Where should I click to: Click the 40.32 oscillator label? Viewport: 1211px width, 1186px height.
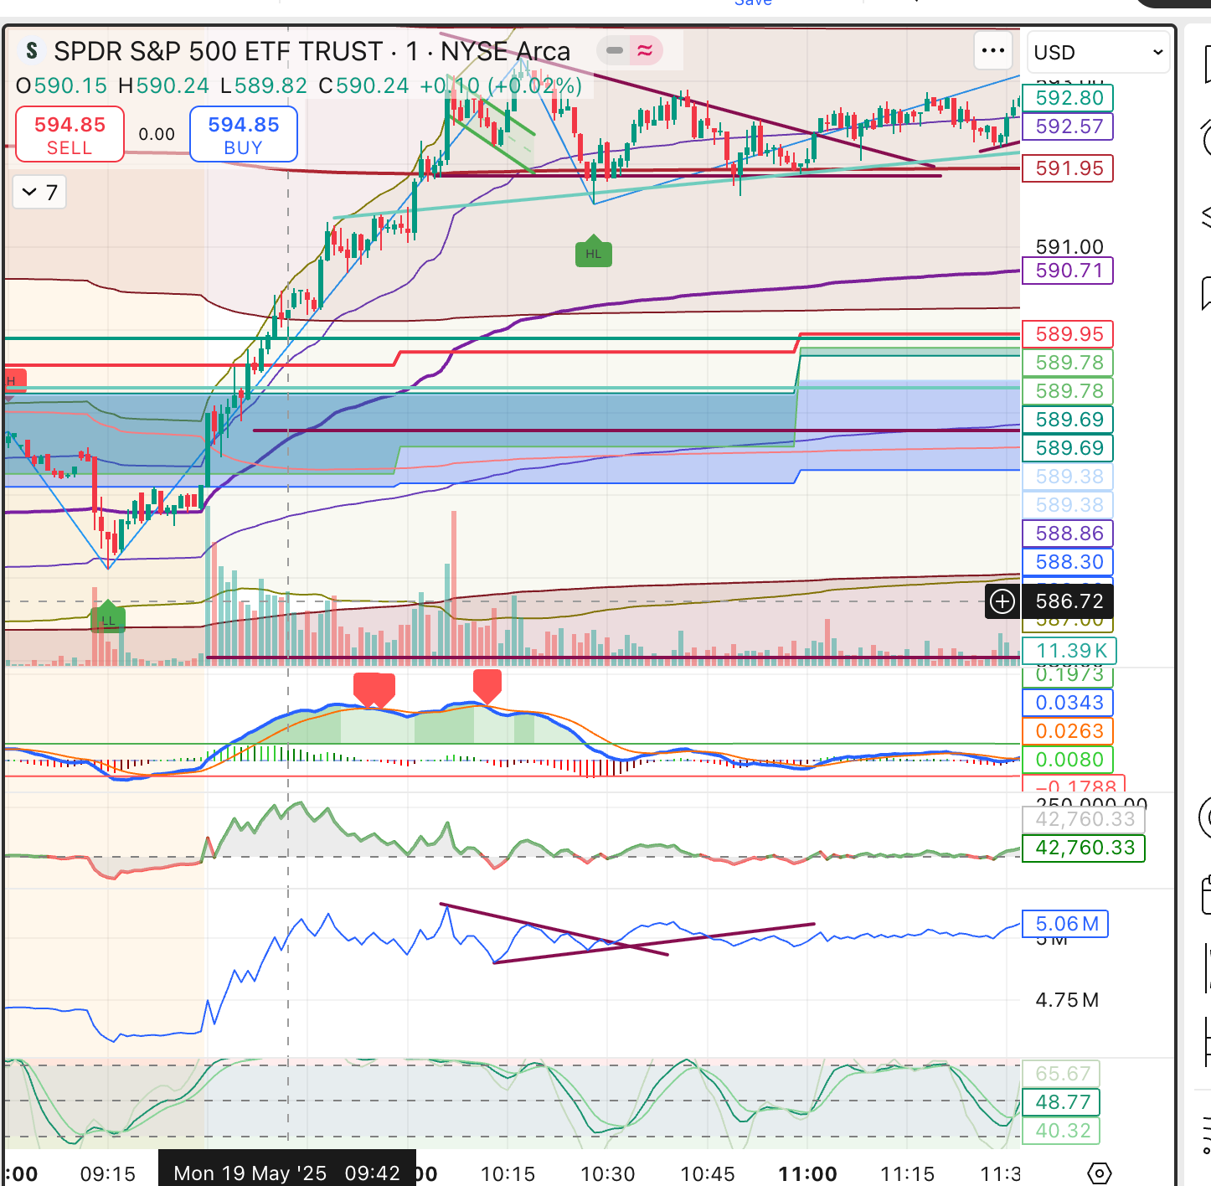(1062, 1131)
